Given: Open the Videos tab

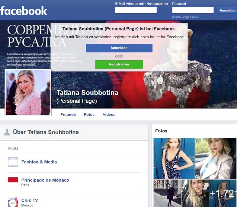Looking at the screenshot, I should tap(109, 115).
